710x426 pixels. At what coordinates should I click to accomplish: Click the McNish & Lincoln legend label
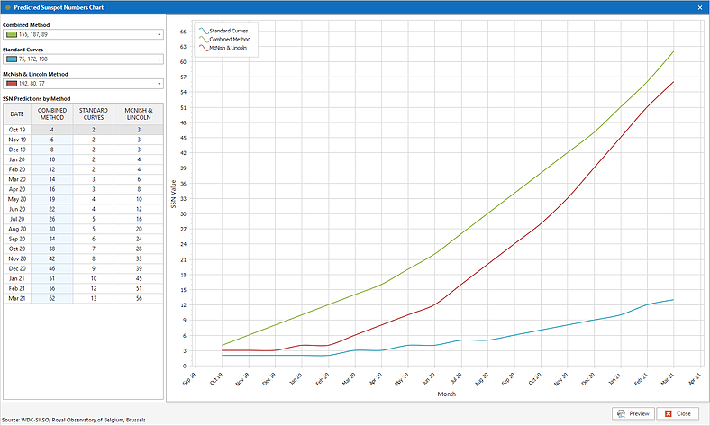pyautogui.click(x=228, y=48)
